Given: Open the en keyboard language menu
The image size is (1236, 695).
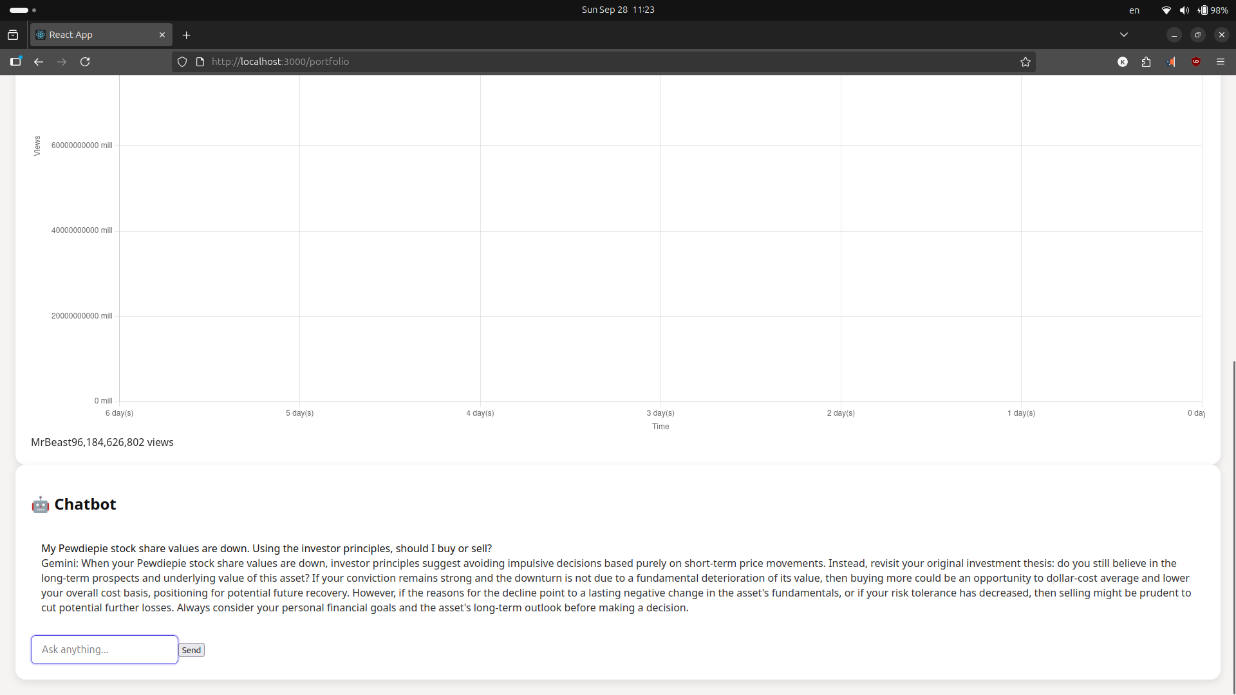Looking at the screenshot, I should (x=1134, y=10).
